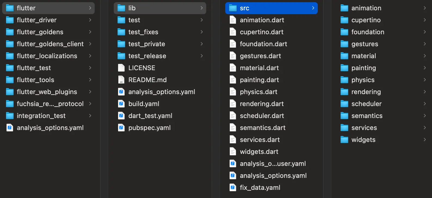Select physics.dart file name
Image resolution: width=432 pixels, height=198 pixels.
pyautogui.click(x=258, y=92)
